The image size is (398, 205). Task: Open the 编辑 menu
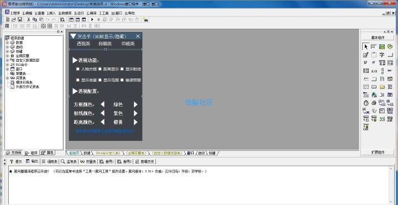click(x=28, y=13)
